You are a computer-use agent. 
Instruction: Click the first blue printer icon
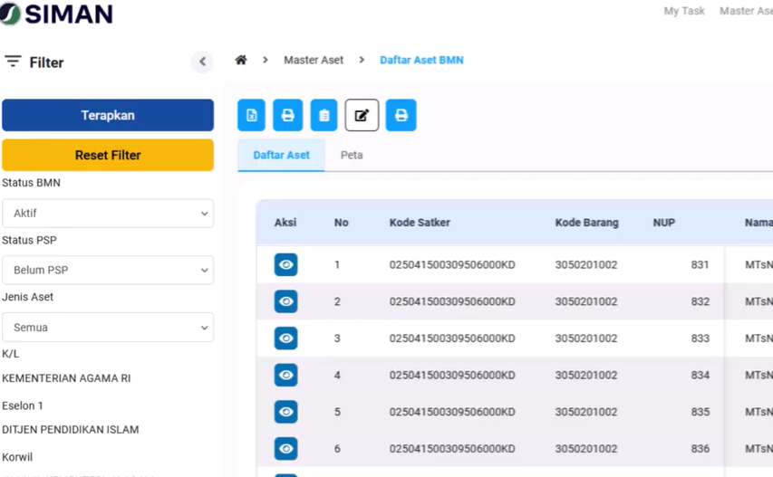pos(288,115)
